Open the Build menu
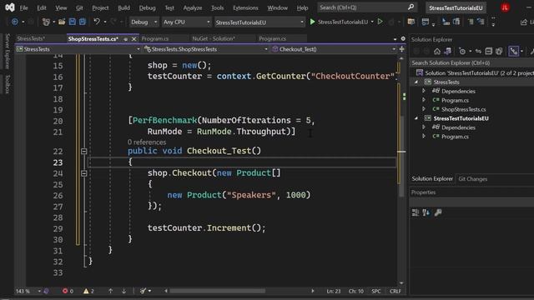This screenshot has width=534, height=300. pyautogui.click(x=123, y=7)
